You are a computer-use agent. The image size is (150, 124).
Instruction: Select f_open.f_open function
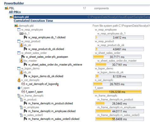(34, 92)
